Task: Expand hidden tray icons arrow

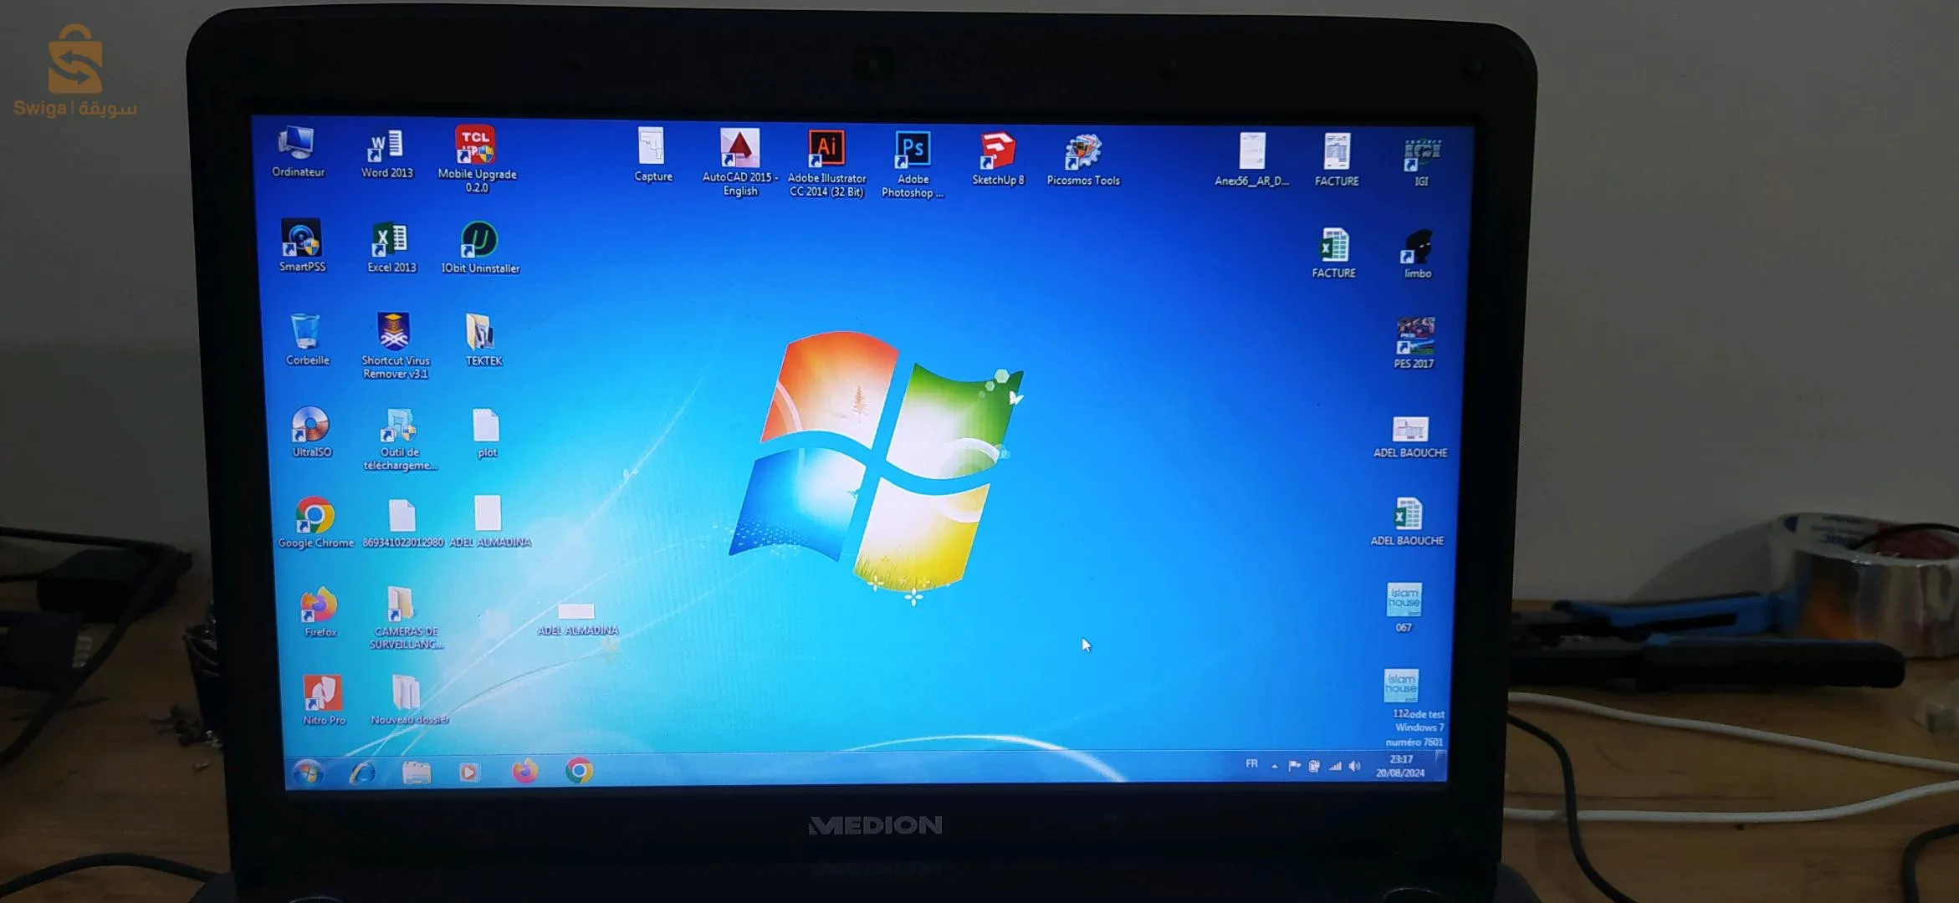Action: tap(1274, 766)
